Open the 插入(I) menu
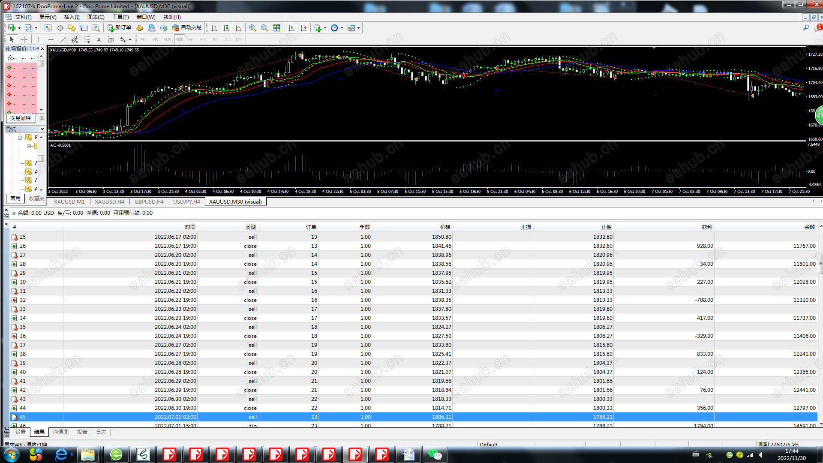823x463 pixels. (72, 17)
